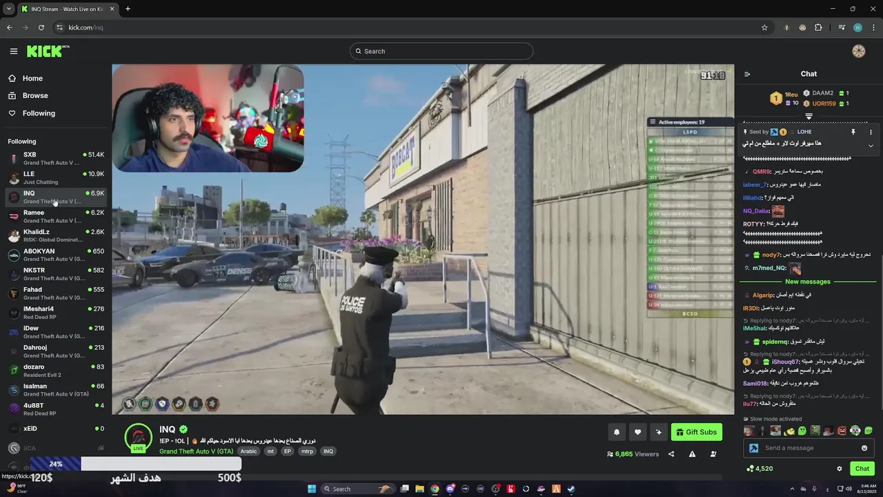Click the Grand Theft Auto V category link
Image resolution: width=883 pixels, height=497 pixels.
pos(196,451)
